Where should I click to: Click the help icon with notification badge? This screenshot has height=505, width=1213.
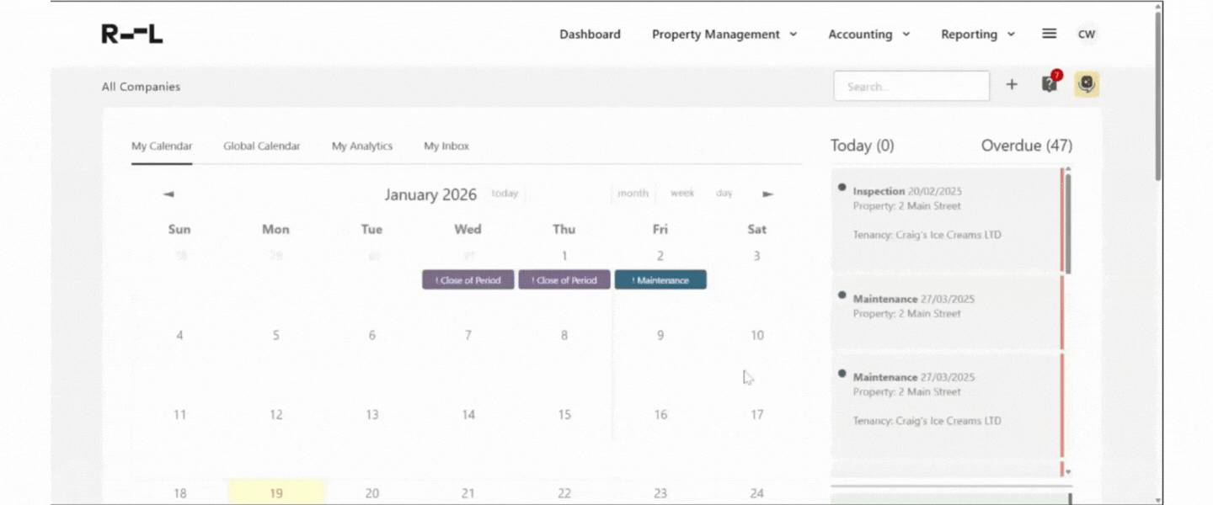pos(1049,84)
